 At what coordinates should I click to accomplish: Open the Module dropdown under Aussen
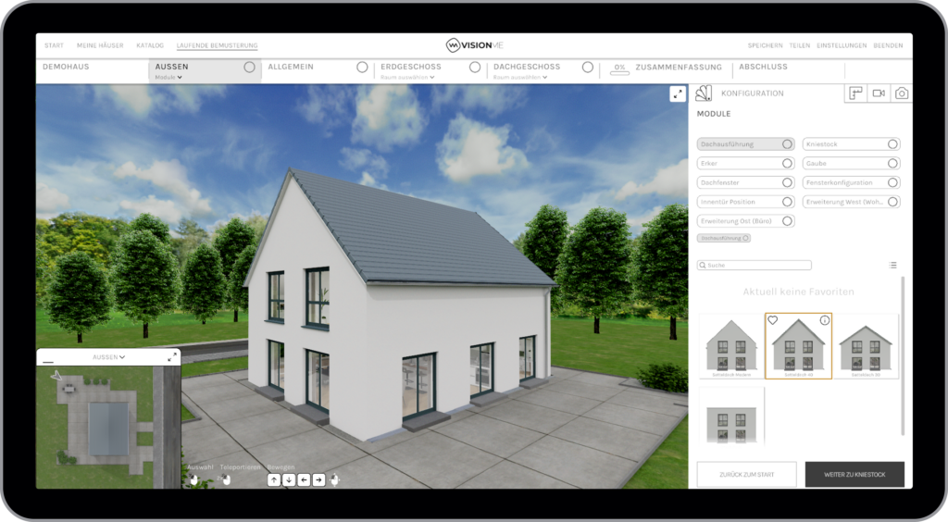click(168, 78)
